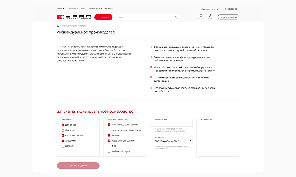Enable the Для дома checkbox
Screen dimensions: 296x177
[63, 130]
